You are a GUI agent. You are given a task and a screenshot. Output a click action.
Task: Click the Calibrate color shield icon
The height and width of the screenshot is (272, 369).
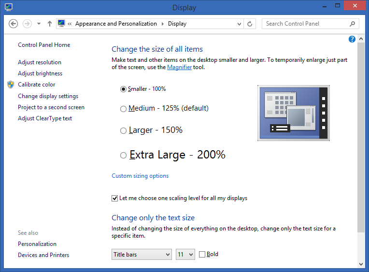11,85
